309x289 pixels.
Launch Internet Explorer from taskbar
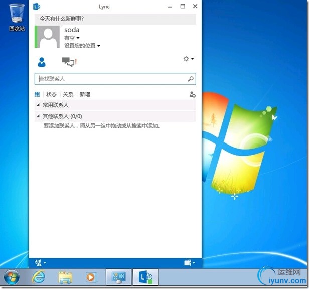click(39, 277)
